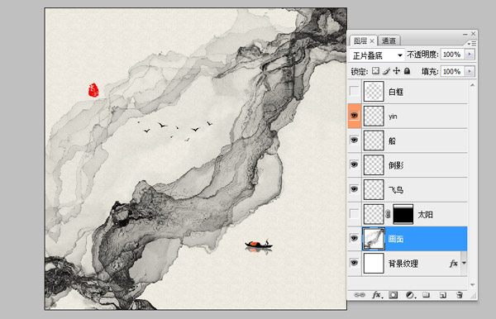
Task: Delete layer using the trash icon
Action: pyautogui.click(x=460, y=295)
